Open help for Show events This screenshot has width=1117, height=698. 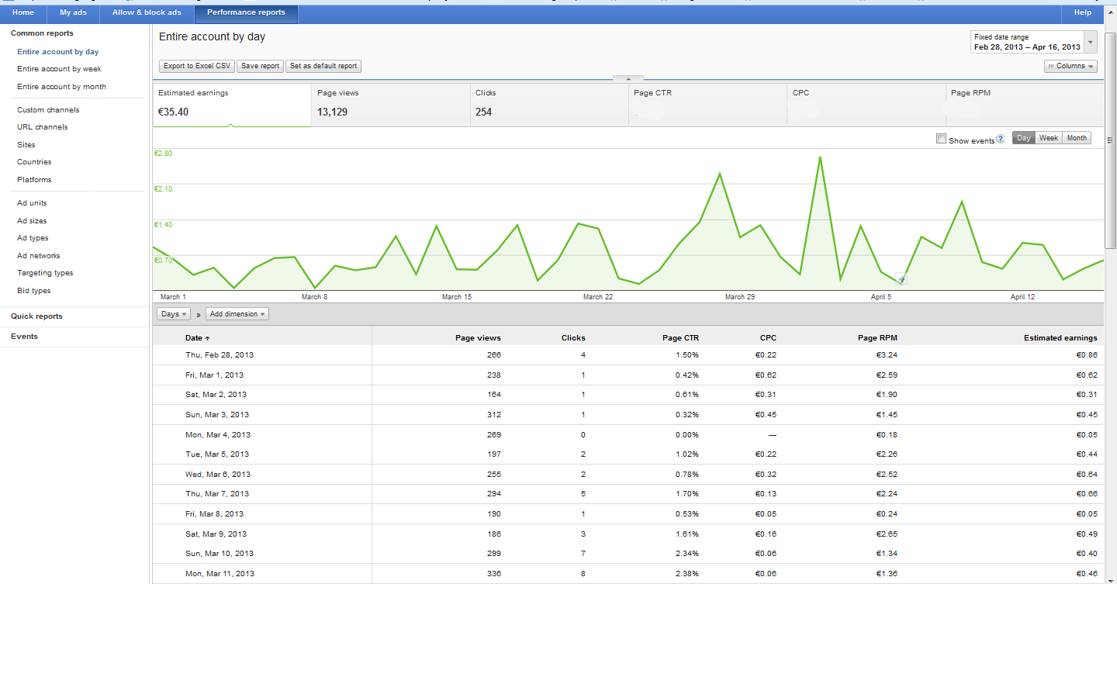click(1001, 139)
